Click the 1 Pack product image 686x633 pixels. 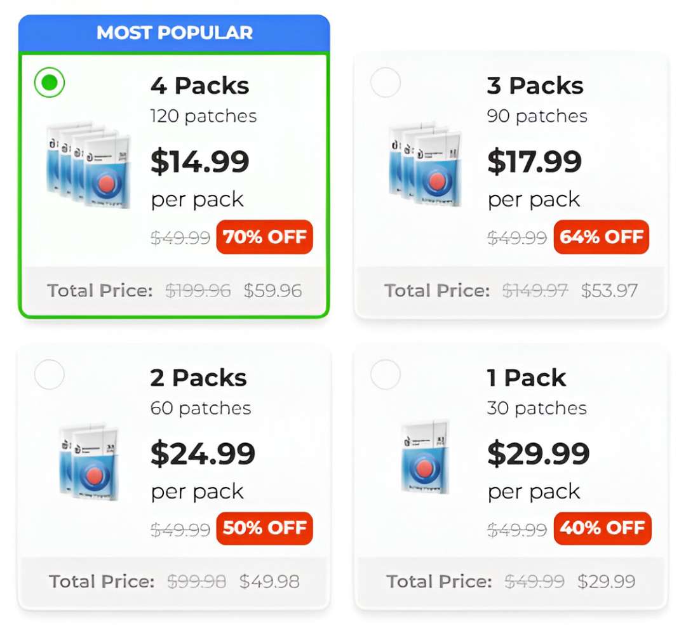click(426, 457)
